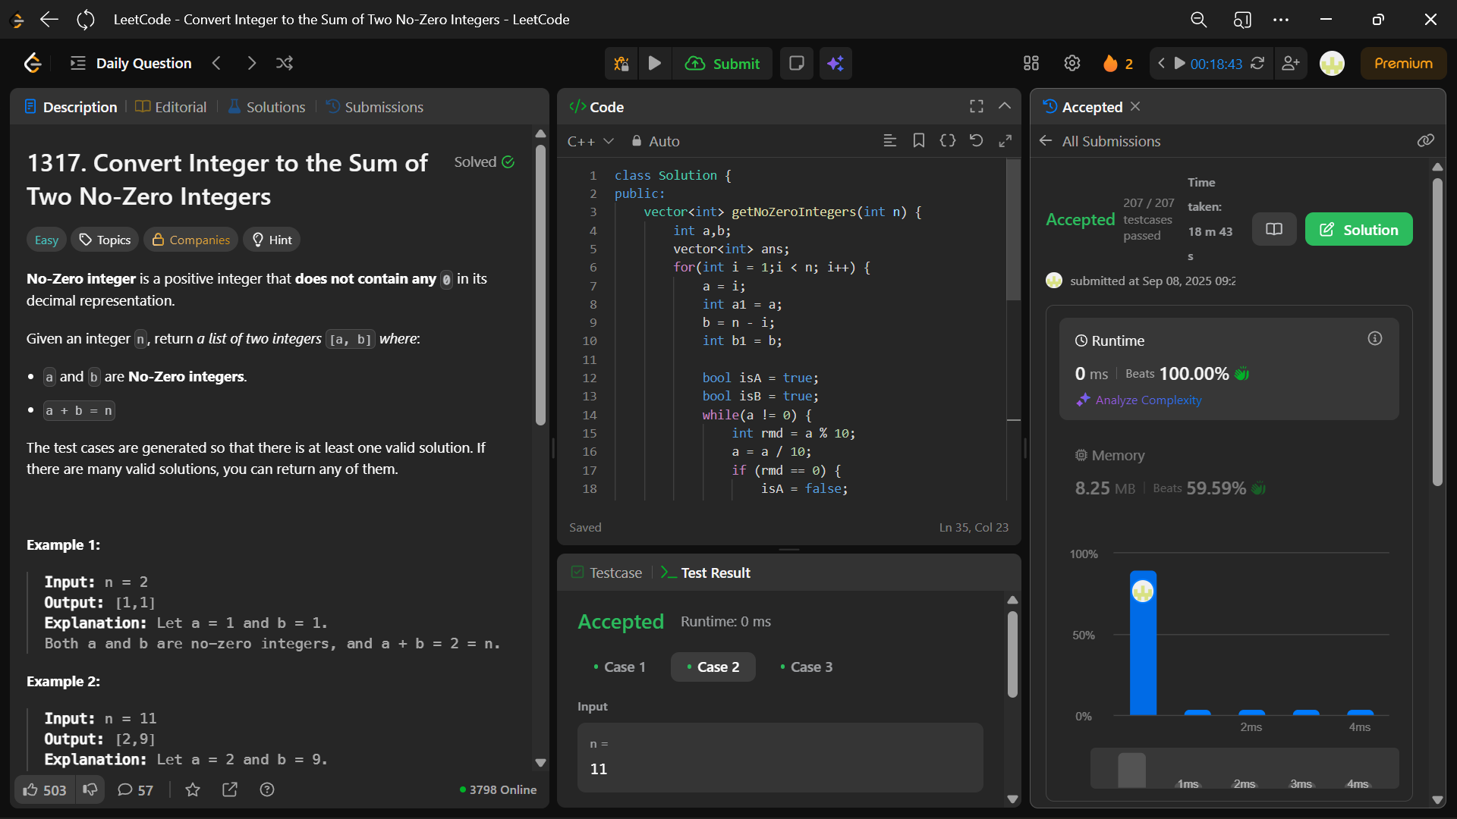1457x819 pixels.
Task: Reset code to default icon
Action: click(x=977, y=141)
